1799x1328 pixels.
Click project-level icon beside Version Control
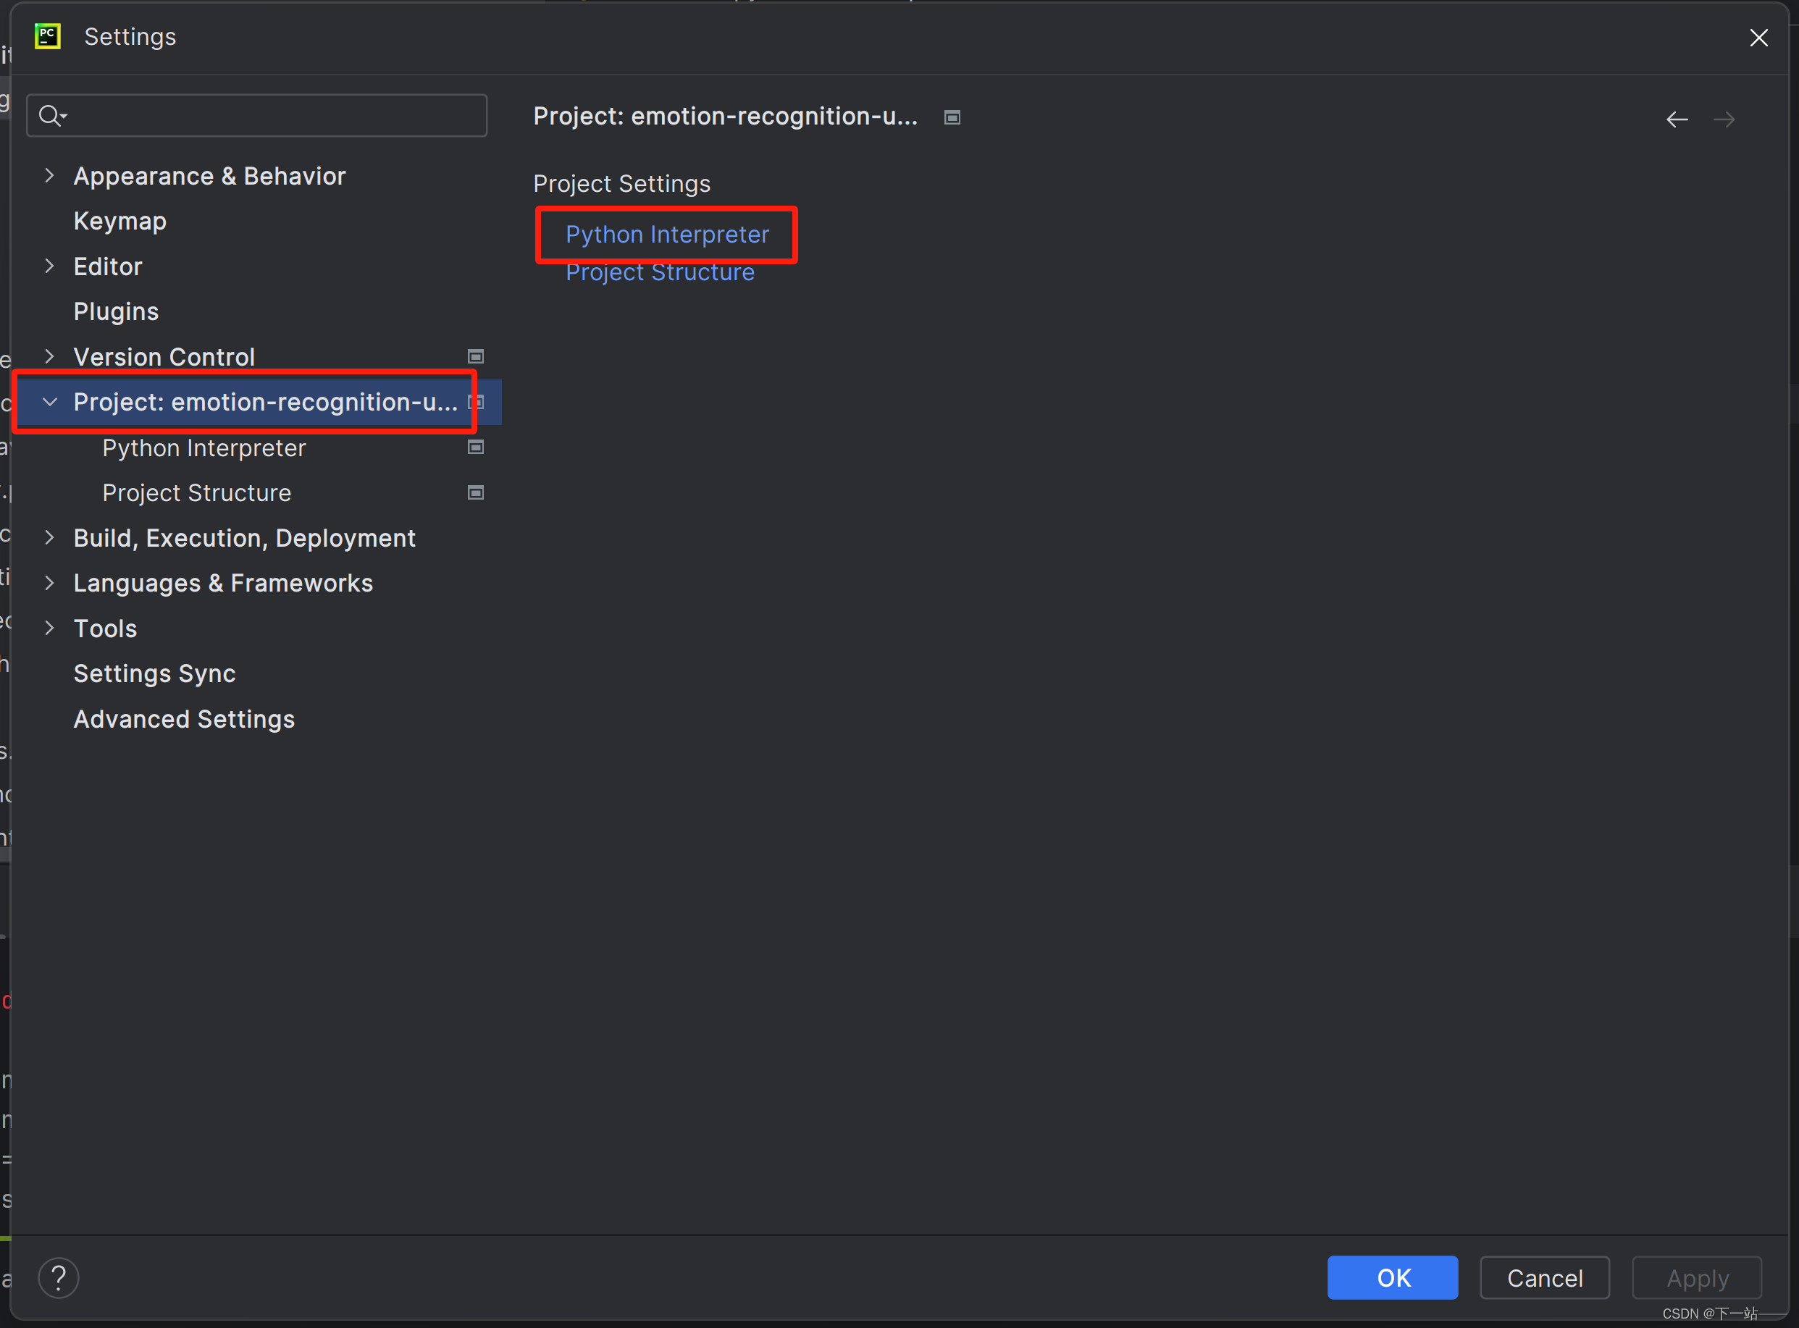476,356
